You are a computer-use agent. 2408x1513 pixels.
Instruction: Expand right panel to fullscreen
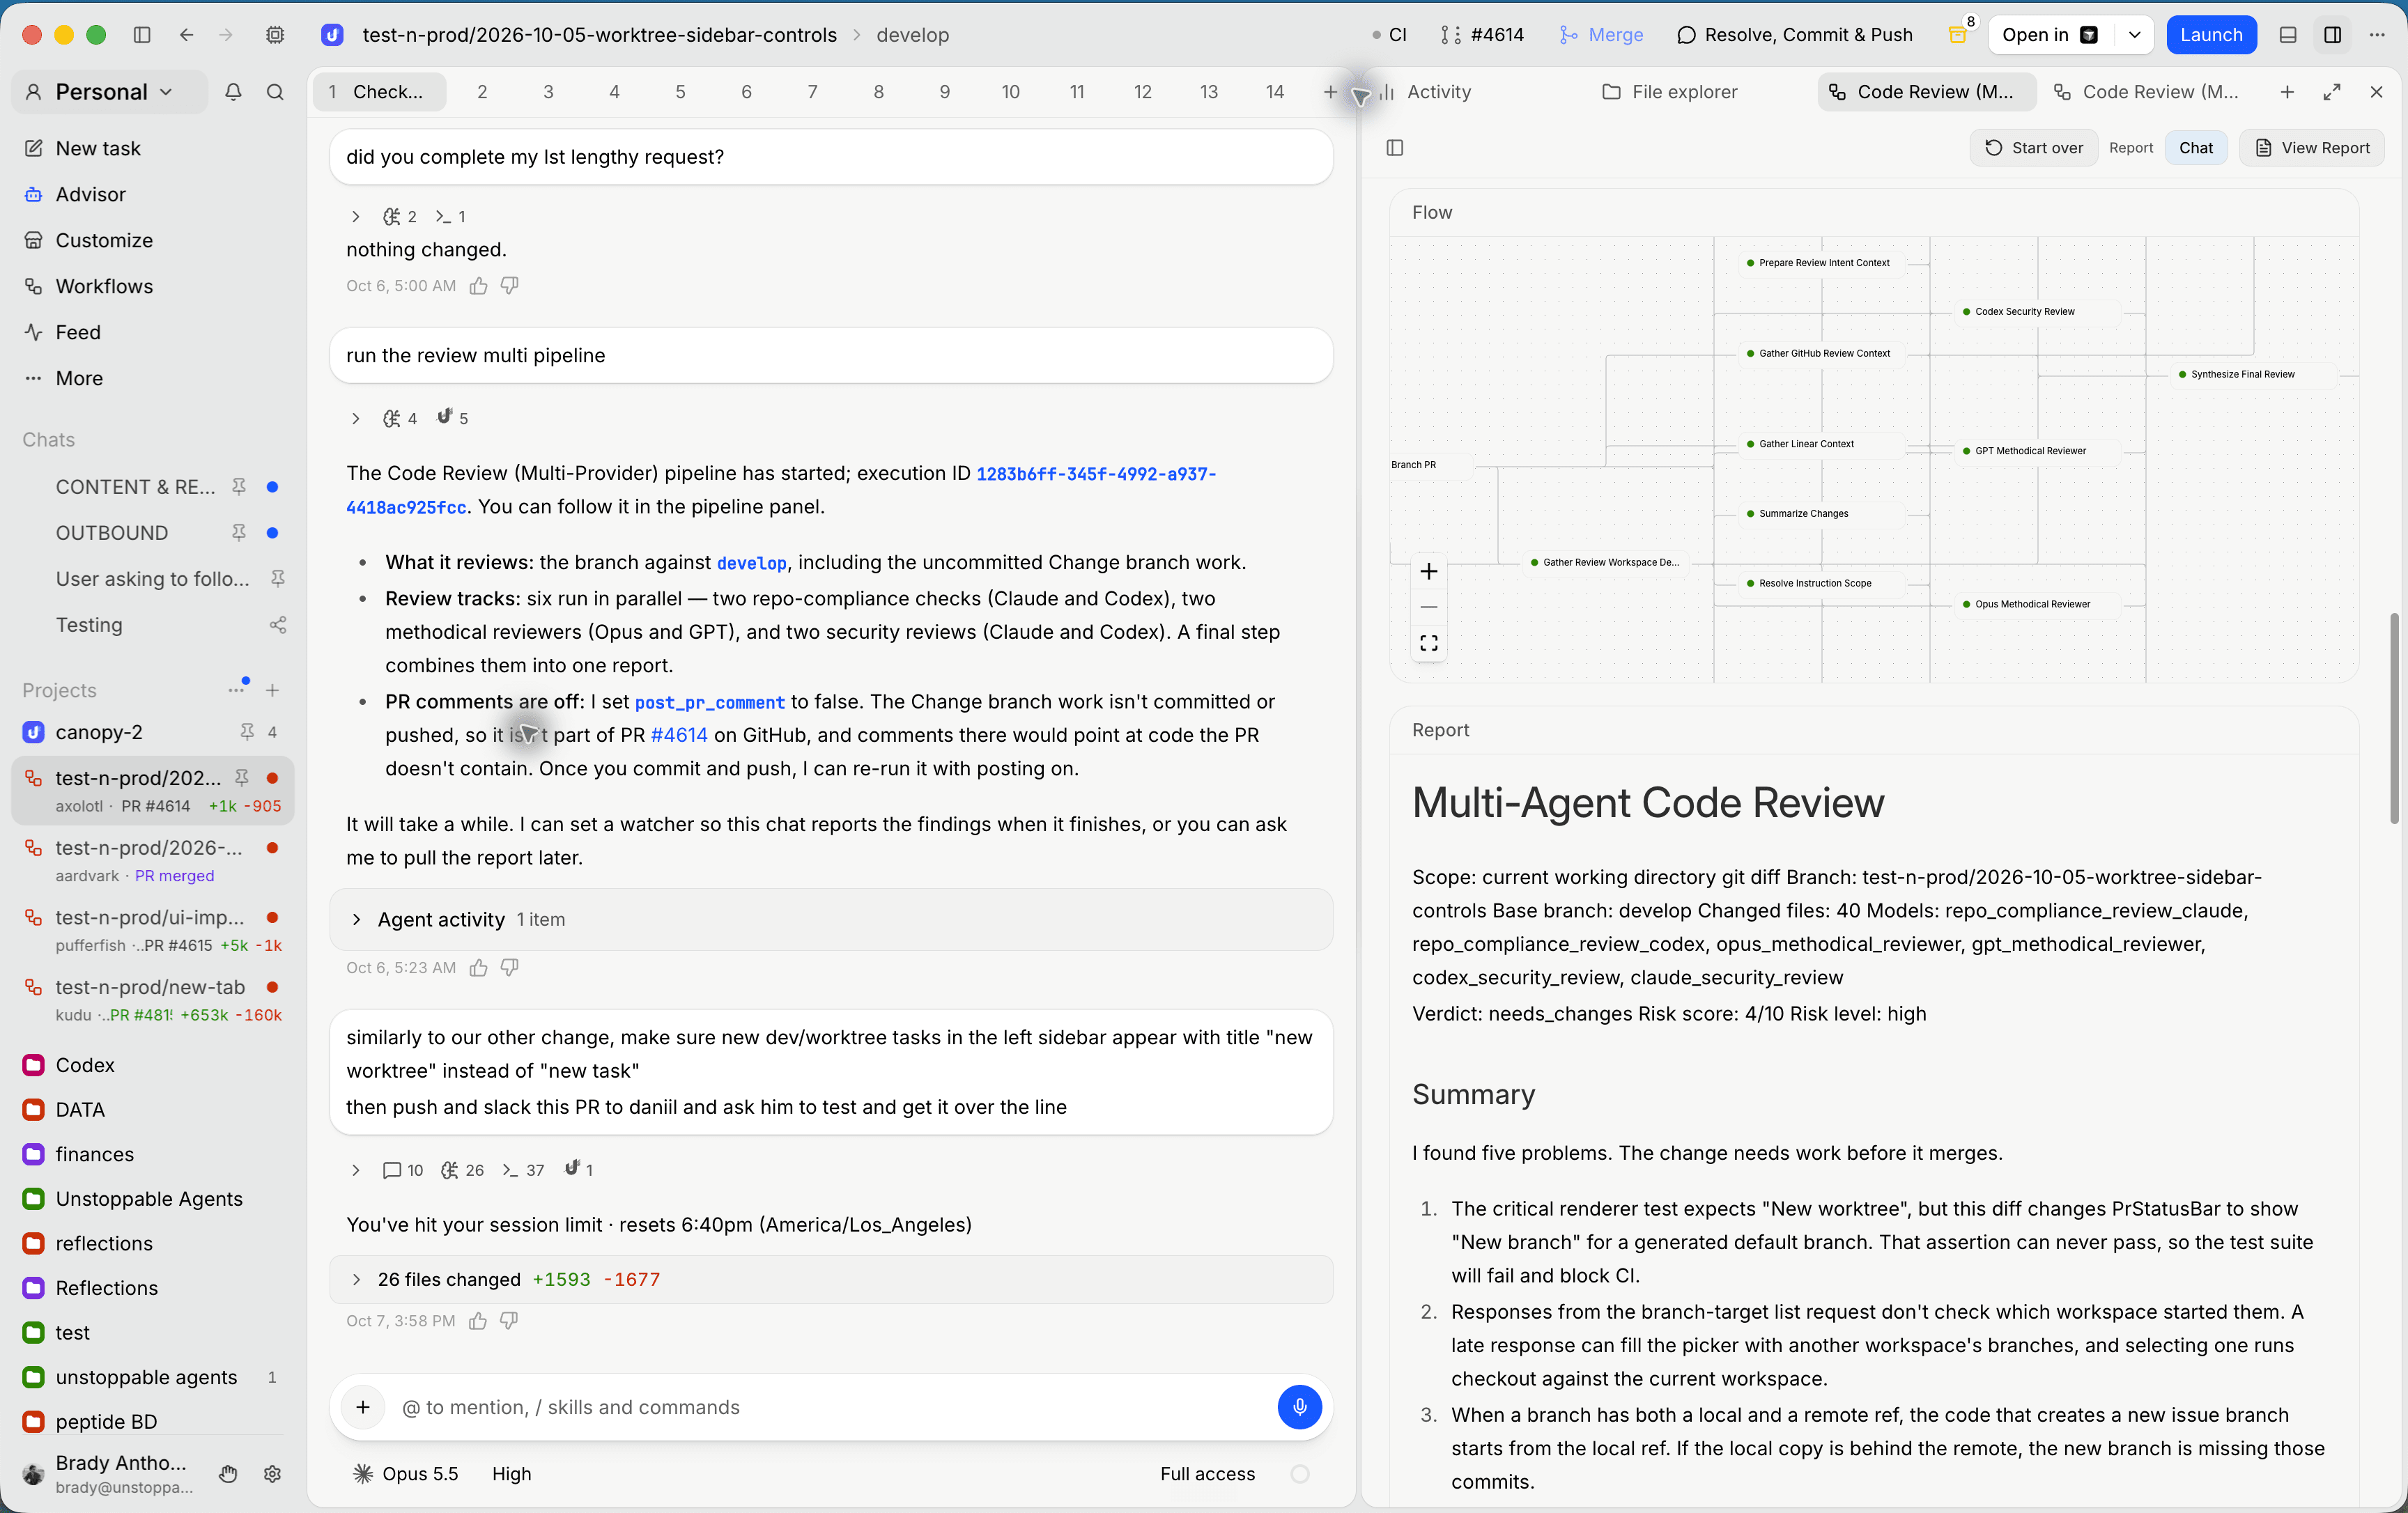(x=2332, y=92)
